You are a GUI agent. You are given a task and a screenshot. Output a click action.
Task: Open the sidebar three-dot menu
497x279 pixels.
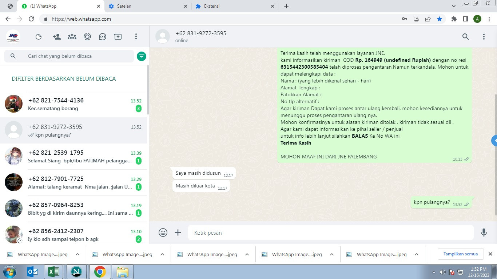pos(136,37)
